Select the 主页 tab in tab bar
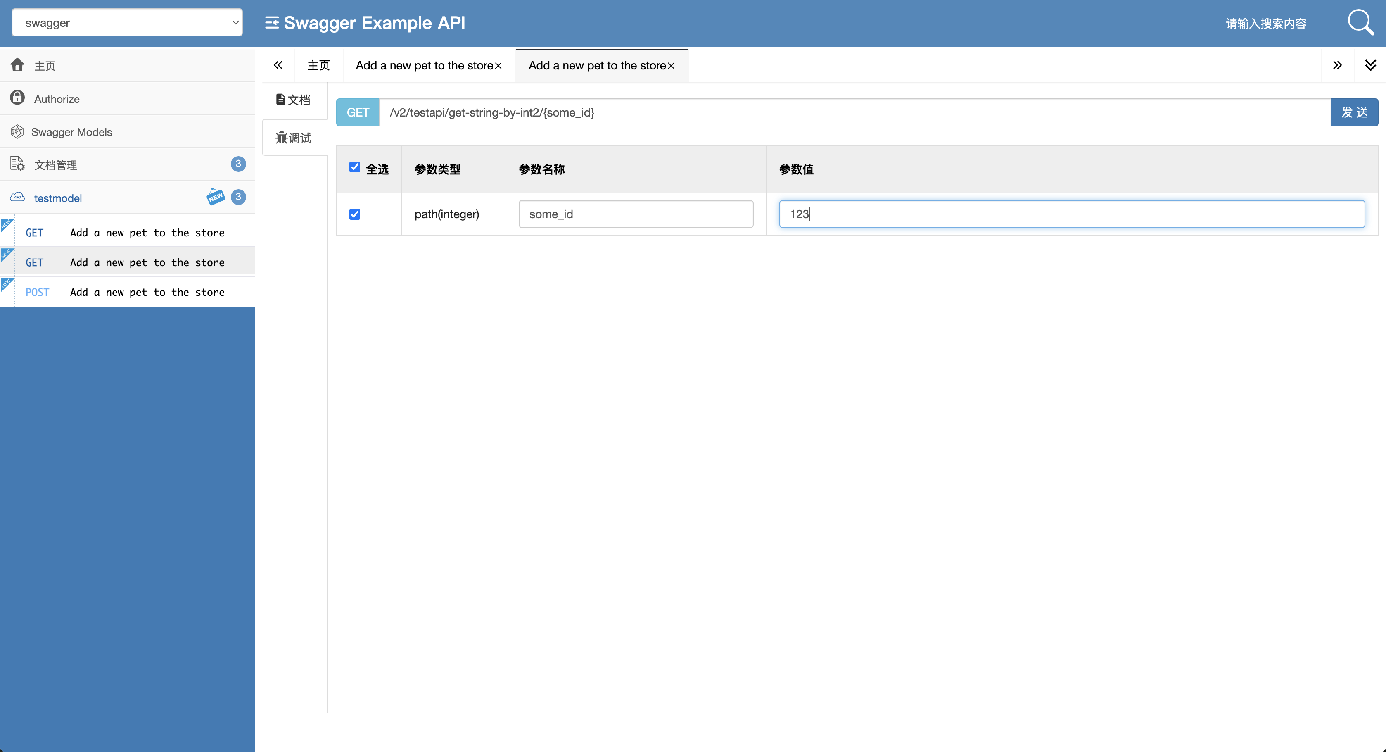The height and width of the screenshot is (752, 1386). point(318,66)
